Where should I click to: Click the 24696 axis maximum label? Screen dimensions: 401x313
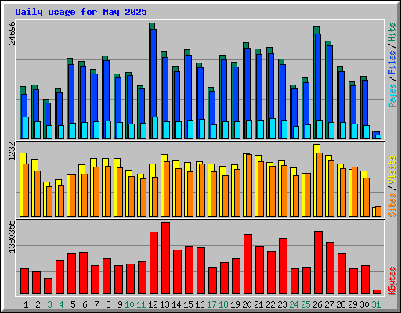(x=12, y=33)
